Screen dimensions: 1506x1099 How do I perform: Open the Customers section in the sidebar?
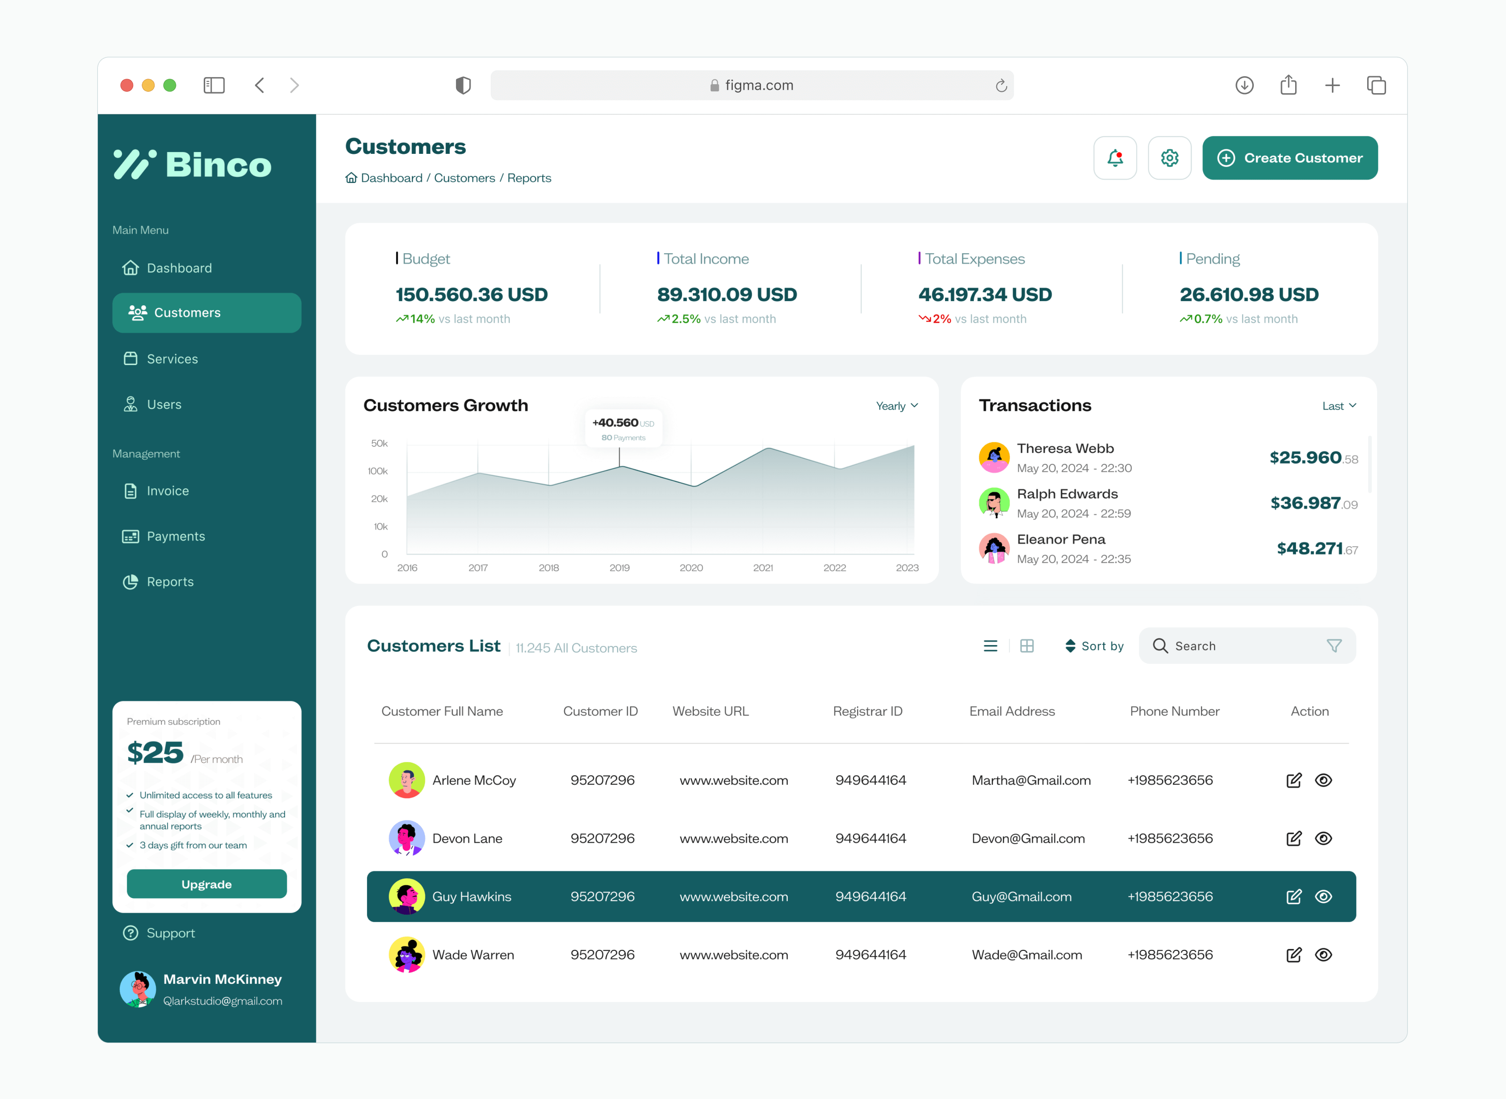(186, 313)
